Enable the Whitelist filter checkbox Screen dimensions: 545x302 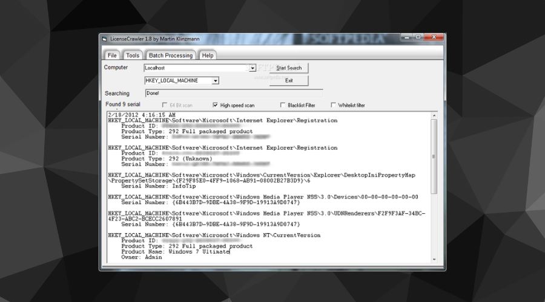click(333, 104)
